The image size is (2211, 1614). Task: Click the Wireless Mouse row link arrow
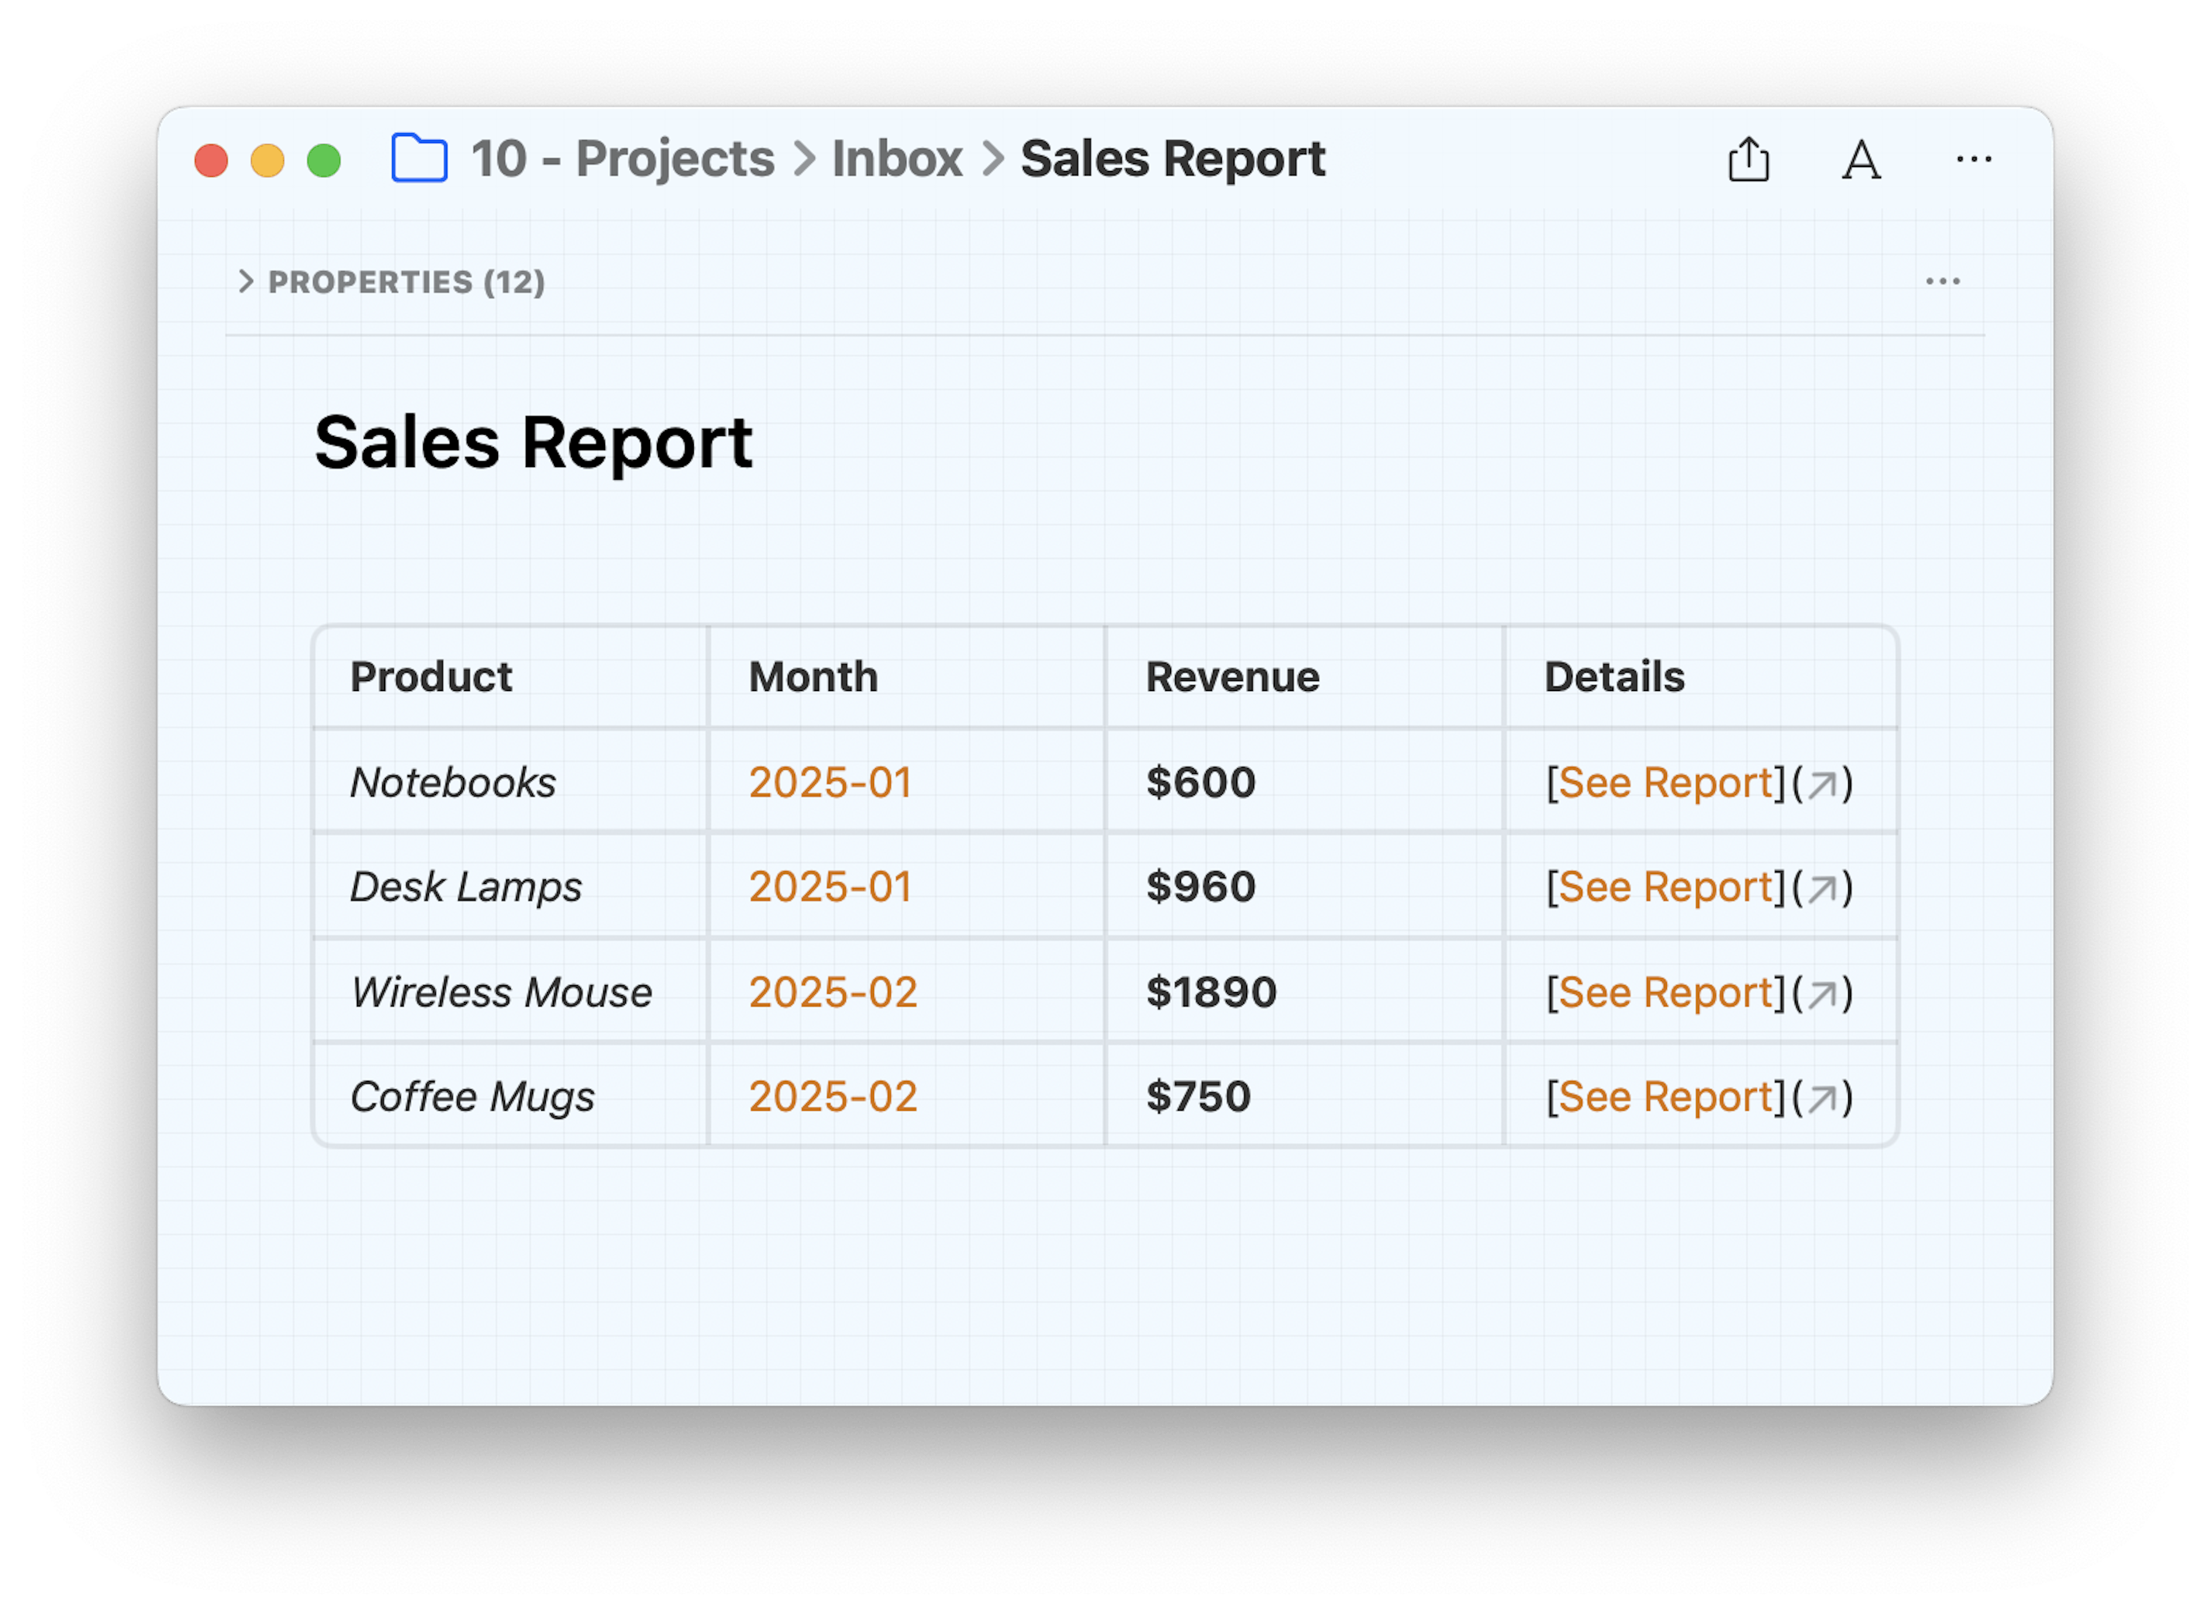[x=1821, y=994]
